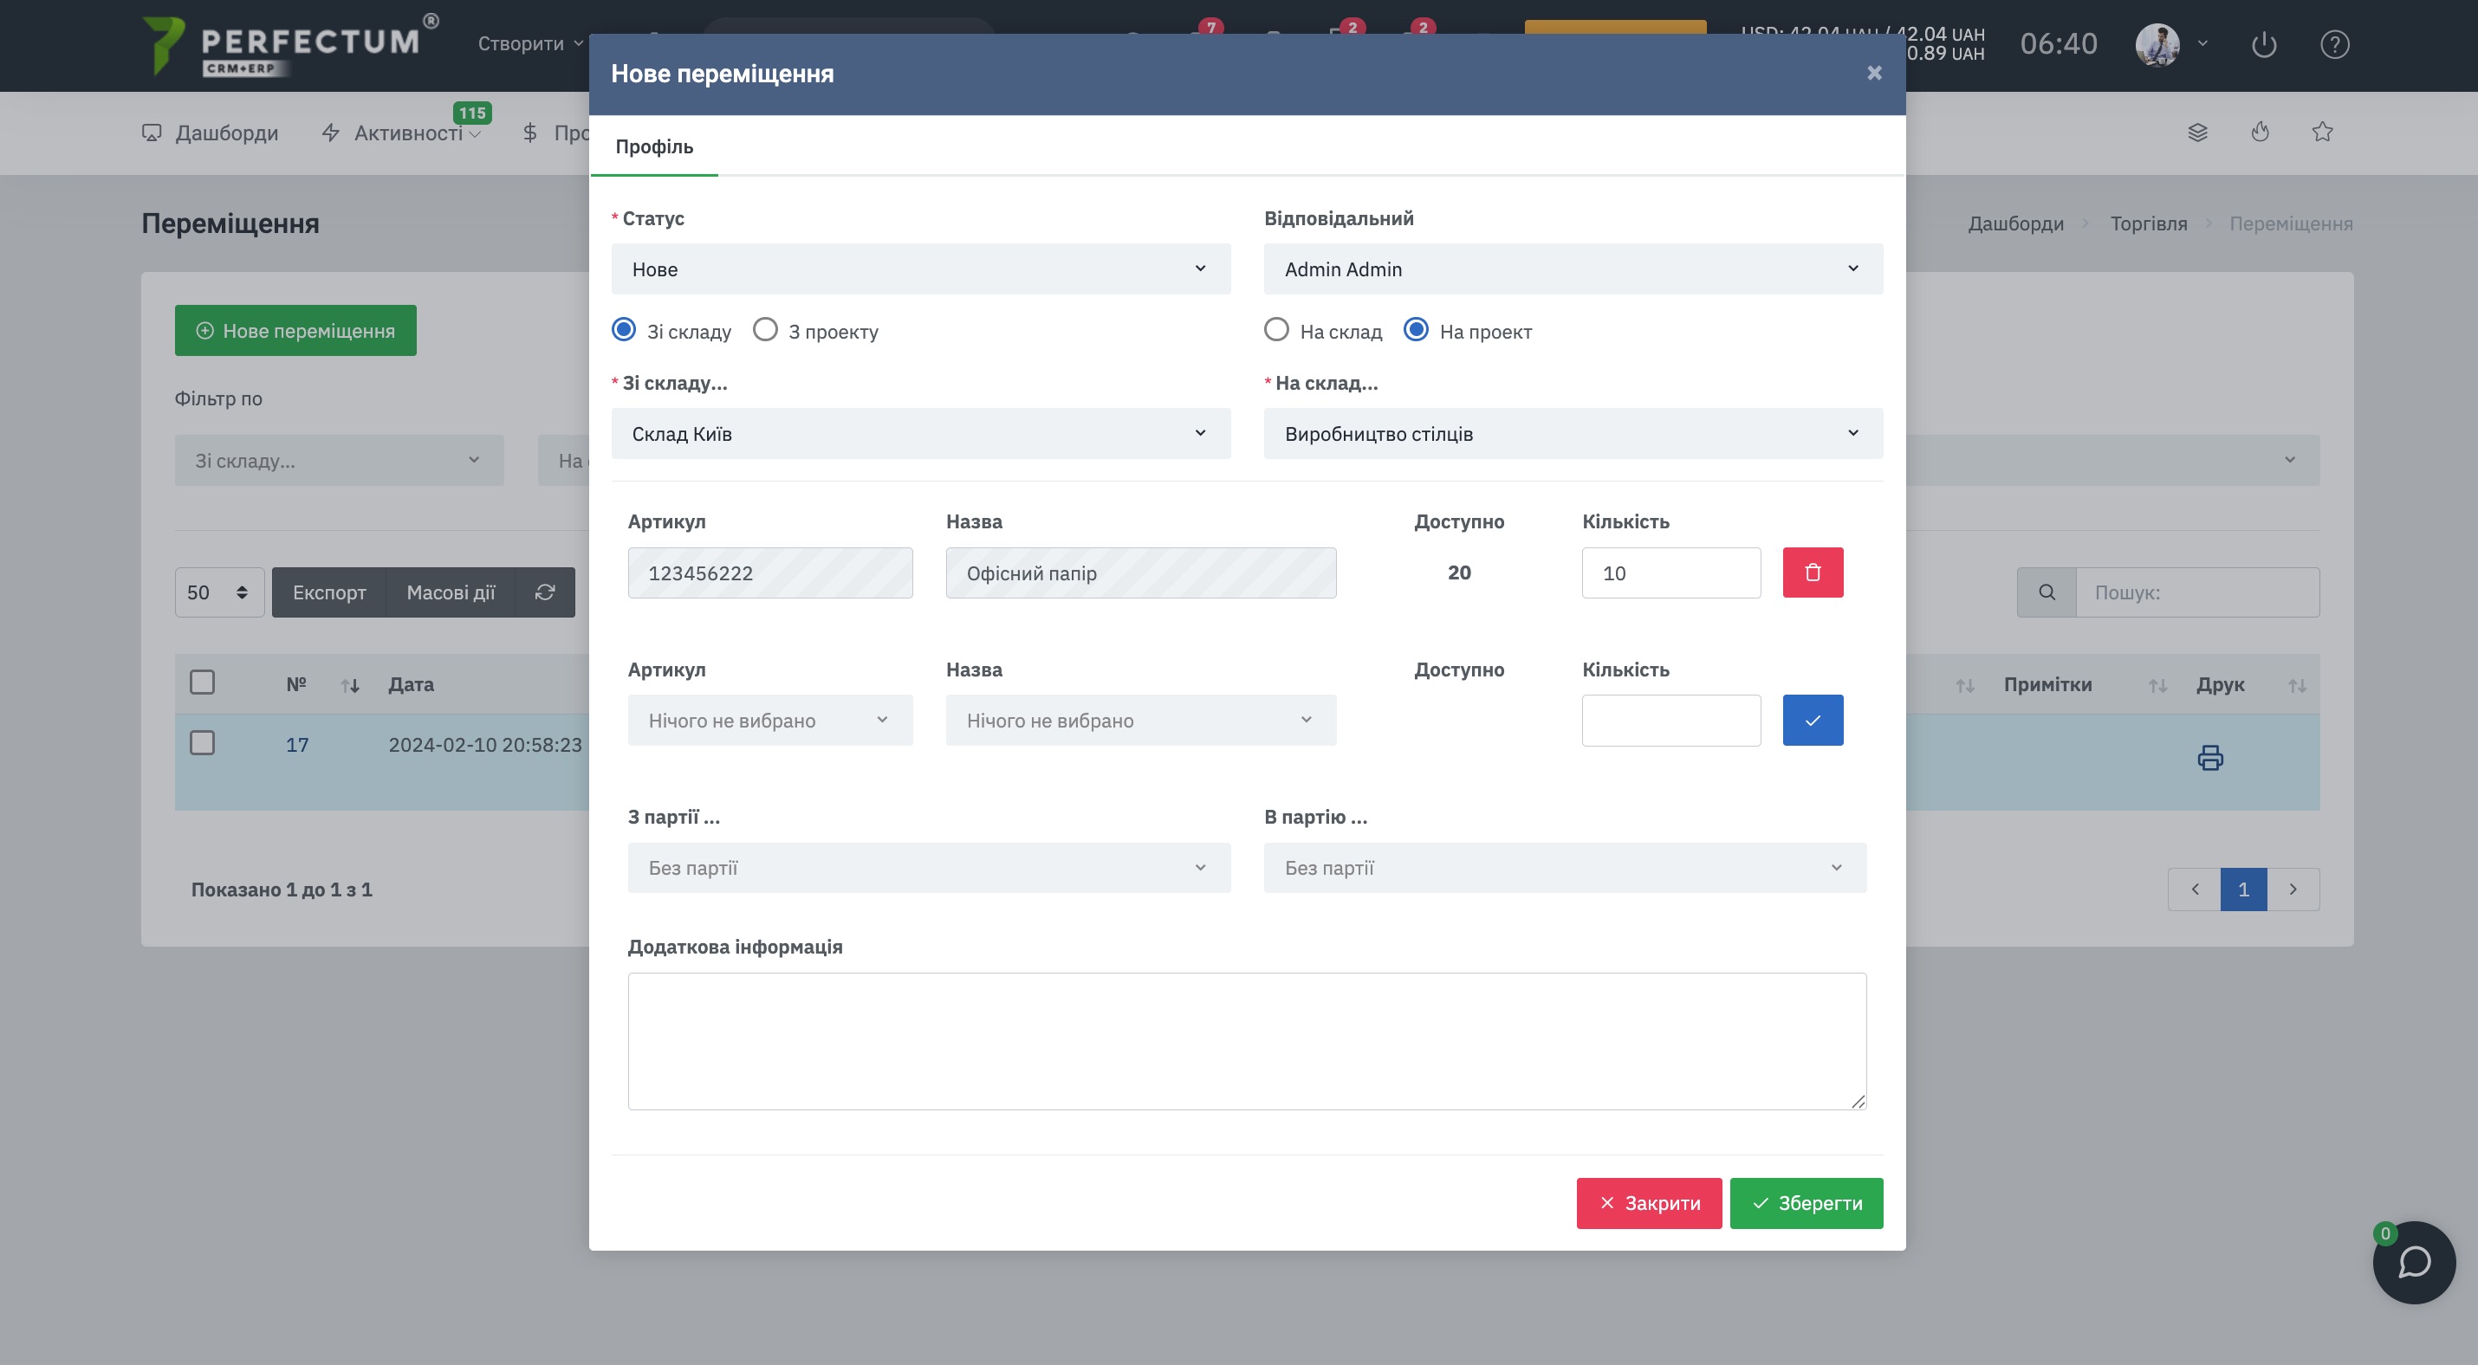The width and height of the screenshot is (2478, 1365).
Task: Open the Активності navigation menu
Action: (401, 133)
